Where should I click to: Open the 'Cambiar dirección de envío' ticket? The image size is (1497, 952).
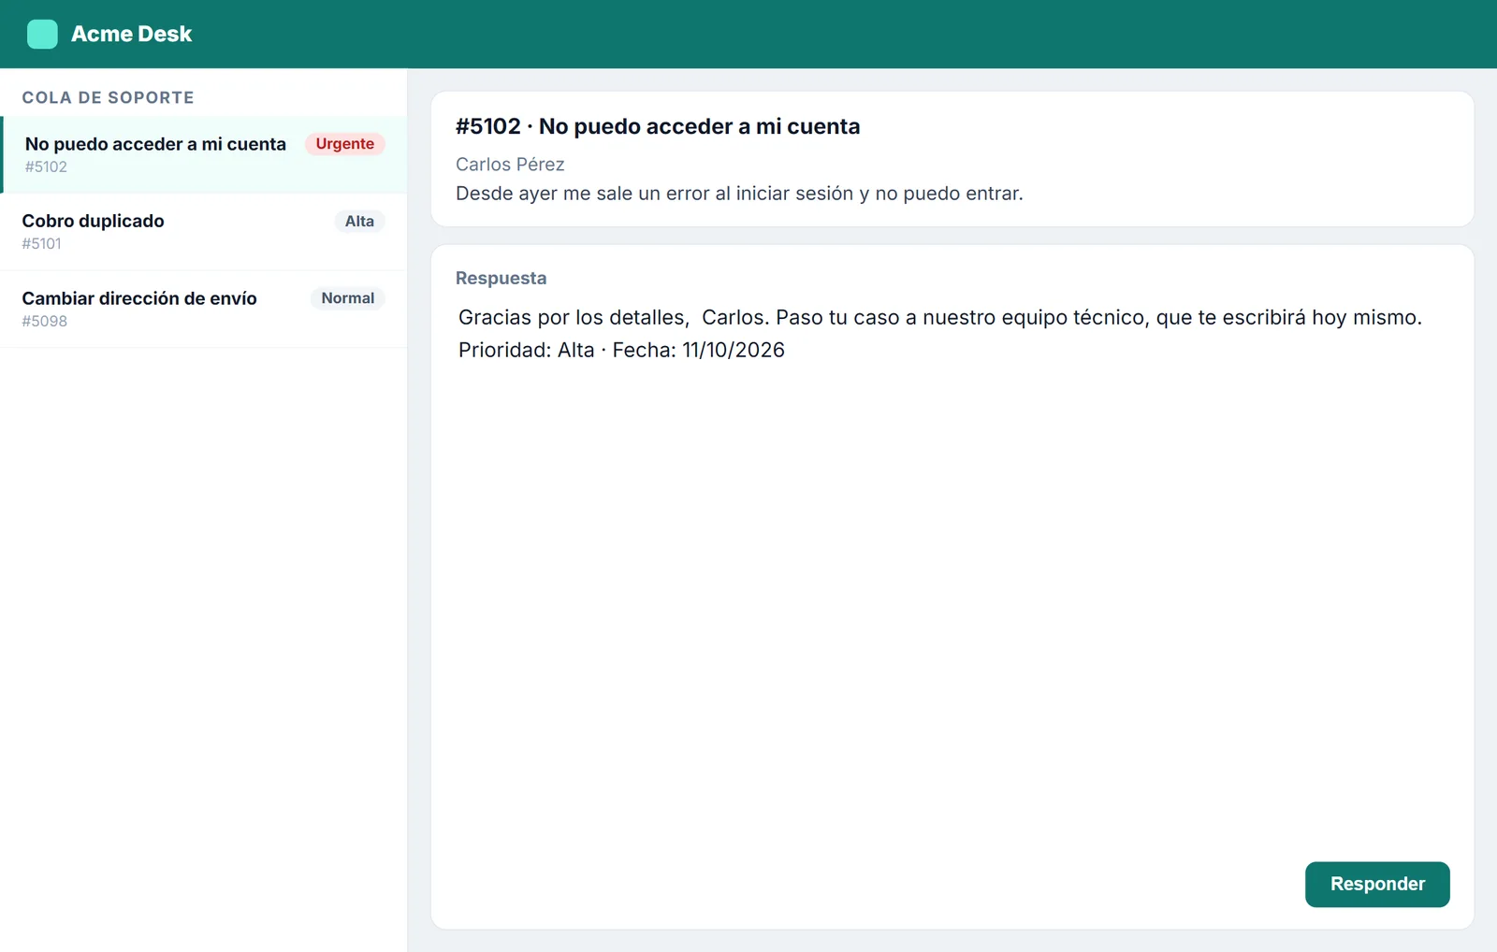pos(203,309)
